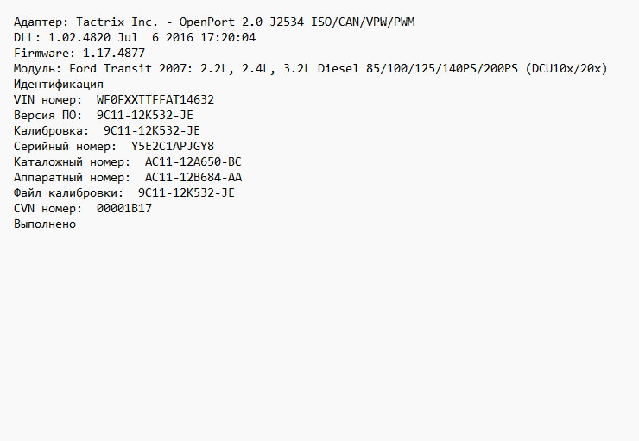Click the value after Файл калибровки
The image size is (639, 441).
pos(187,192)
